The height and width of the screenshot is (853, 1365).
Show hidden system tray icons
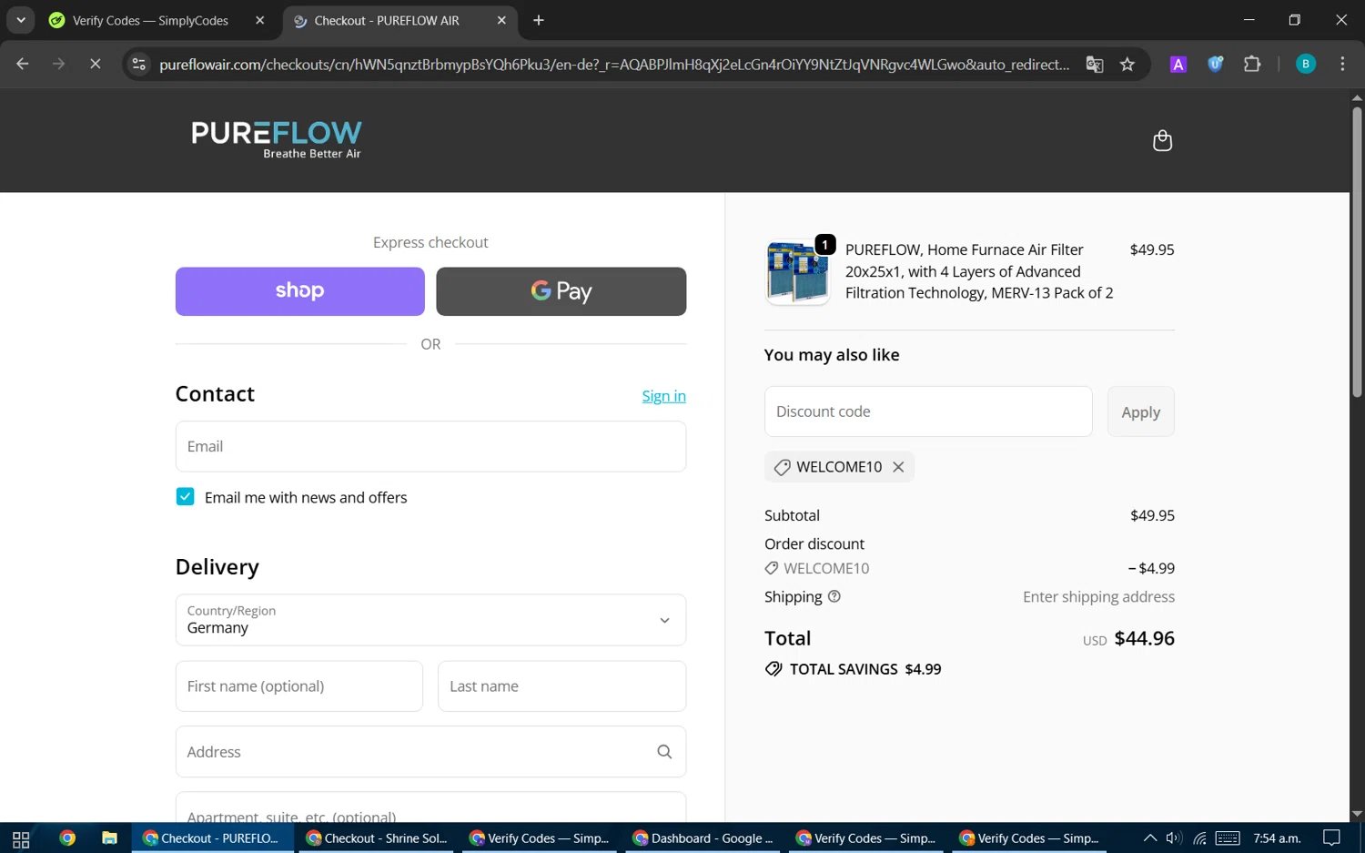coord(1150,838)
